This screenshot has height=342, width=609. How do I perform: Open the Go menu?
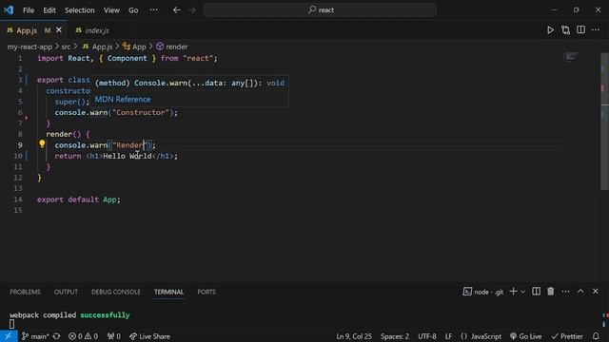133,10
